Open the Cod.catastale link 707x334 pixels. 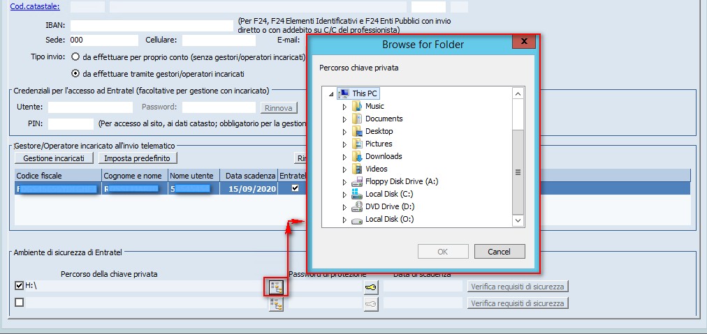click(35, 7)
